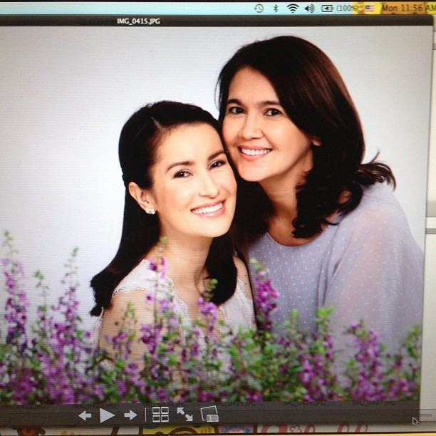Click the Mon 11:56 AM clock
Screen dimensions: 436x436
coord(407,8)
